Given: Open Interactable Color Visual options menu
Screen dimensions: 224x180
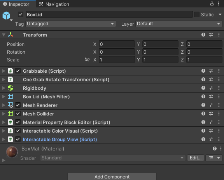Looking at the screenshot, I should tap(219, 131).
